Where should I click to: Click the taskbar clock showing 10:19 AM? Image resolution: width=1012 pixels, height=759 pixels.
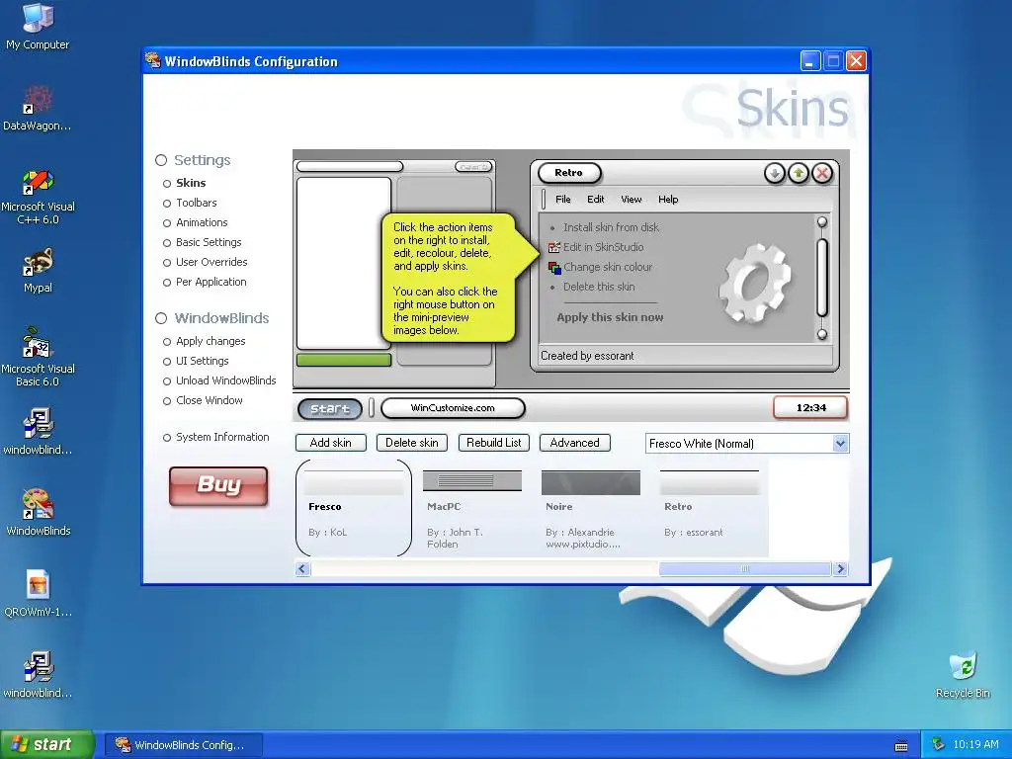tap(975, 745)
